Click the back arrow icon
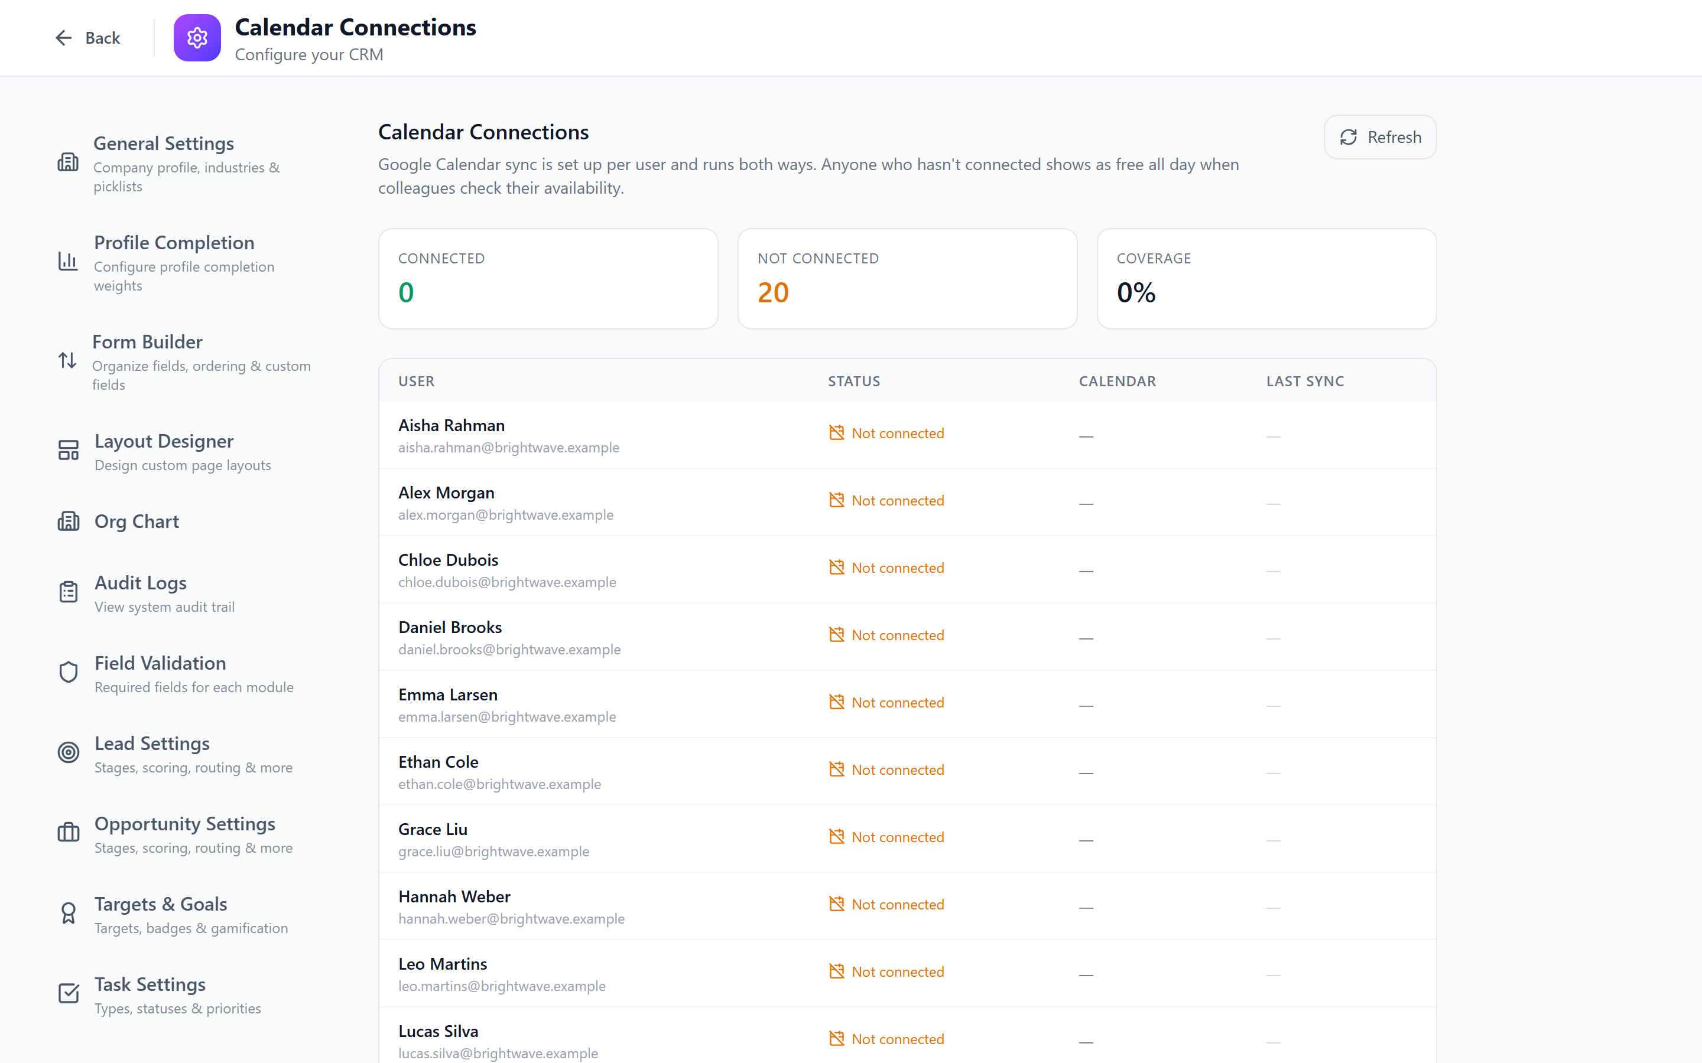 click(64, 38)
